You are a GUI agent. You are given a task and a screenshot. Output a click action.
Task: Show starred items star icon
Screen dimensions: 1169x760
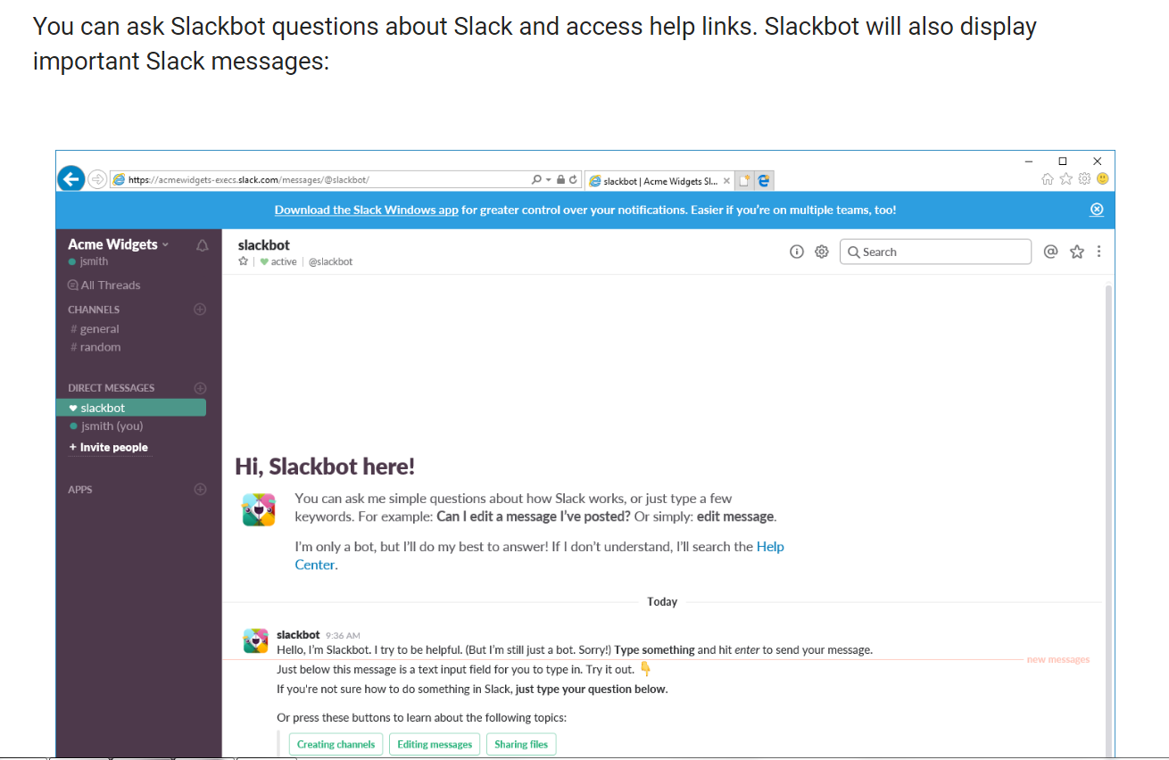(x=1077, y=252)
